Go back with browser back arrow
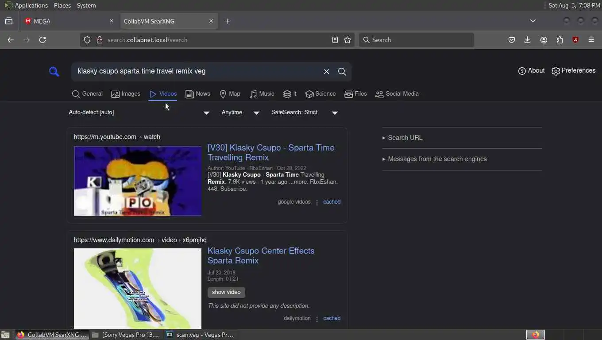Screen dimensions: 602x340 click(11, 40)
